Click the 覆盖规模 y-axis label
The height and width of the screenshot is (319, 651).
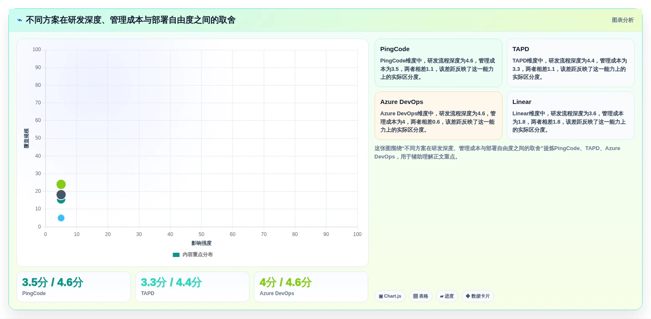(x=26, y=138)
